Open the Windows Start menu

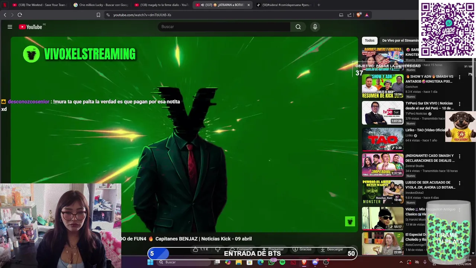click(x=150, y=262)
